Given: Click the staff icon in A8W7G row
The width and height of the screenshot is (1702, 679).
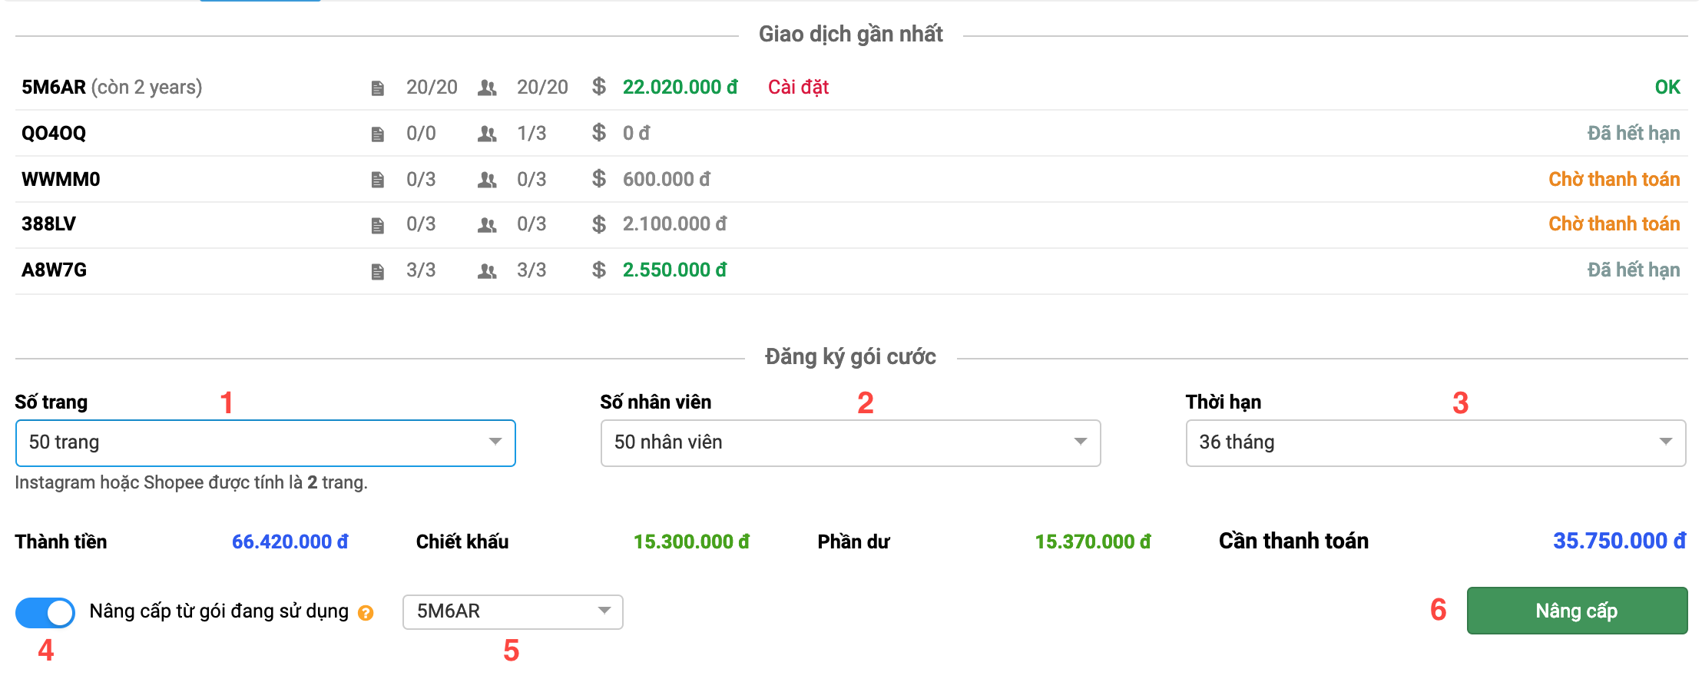Looking at the screenshot, I should coord(487,271).
